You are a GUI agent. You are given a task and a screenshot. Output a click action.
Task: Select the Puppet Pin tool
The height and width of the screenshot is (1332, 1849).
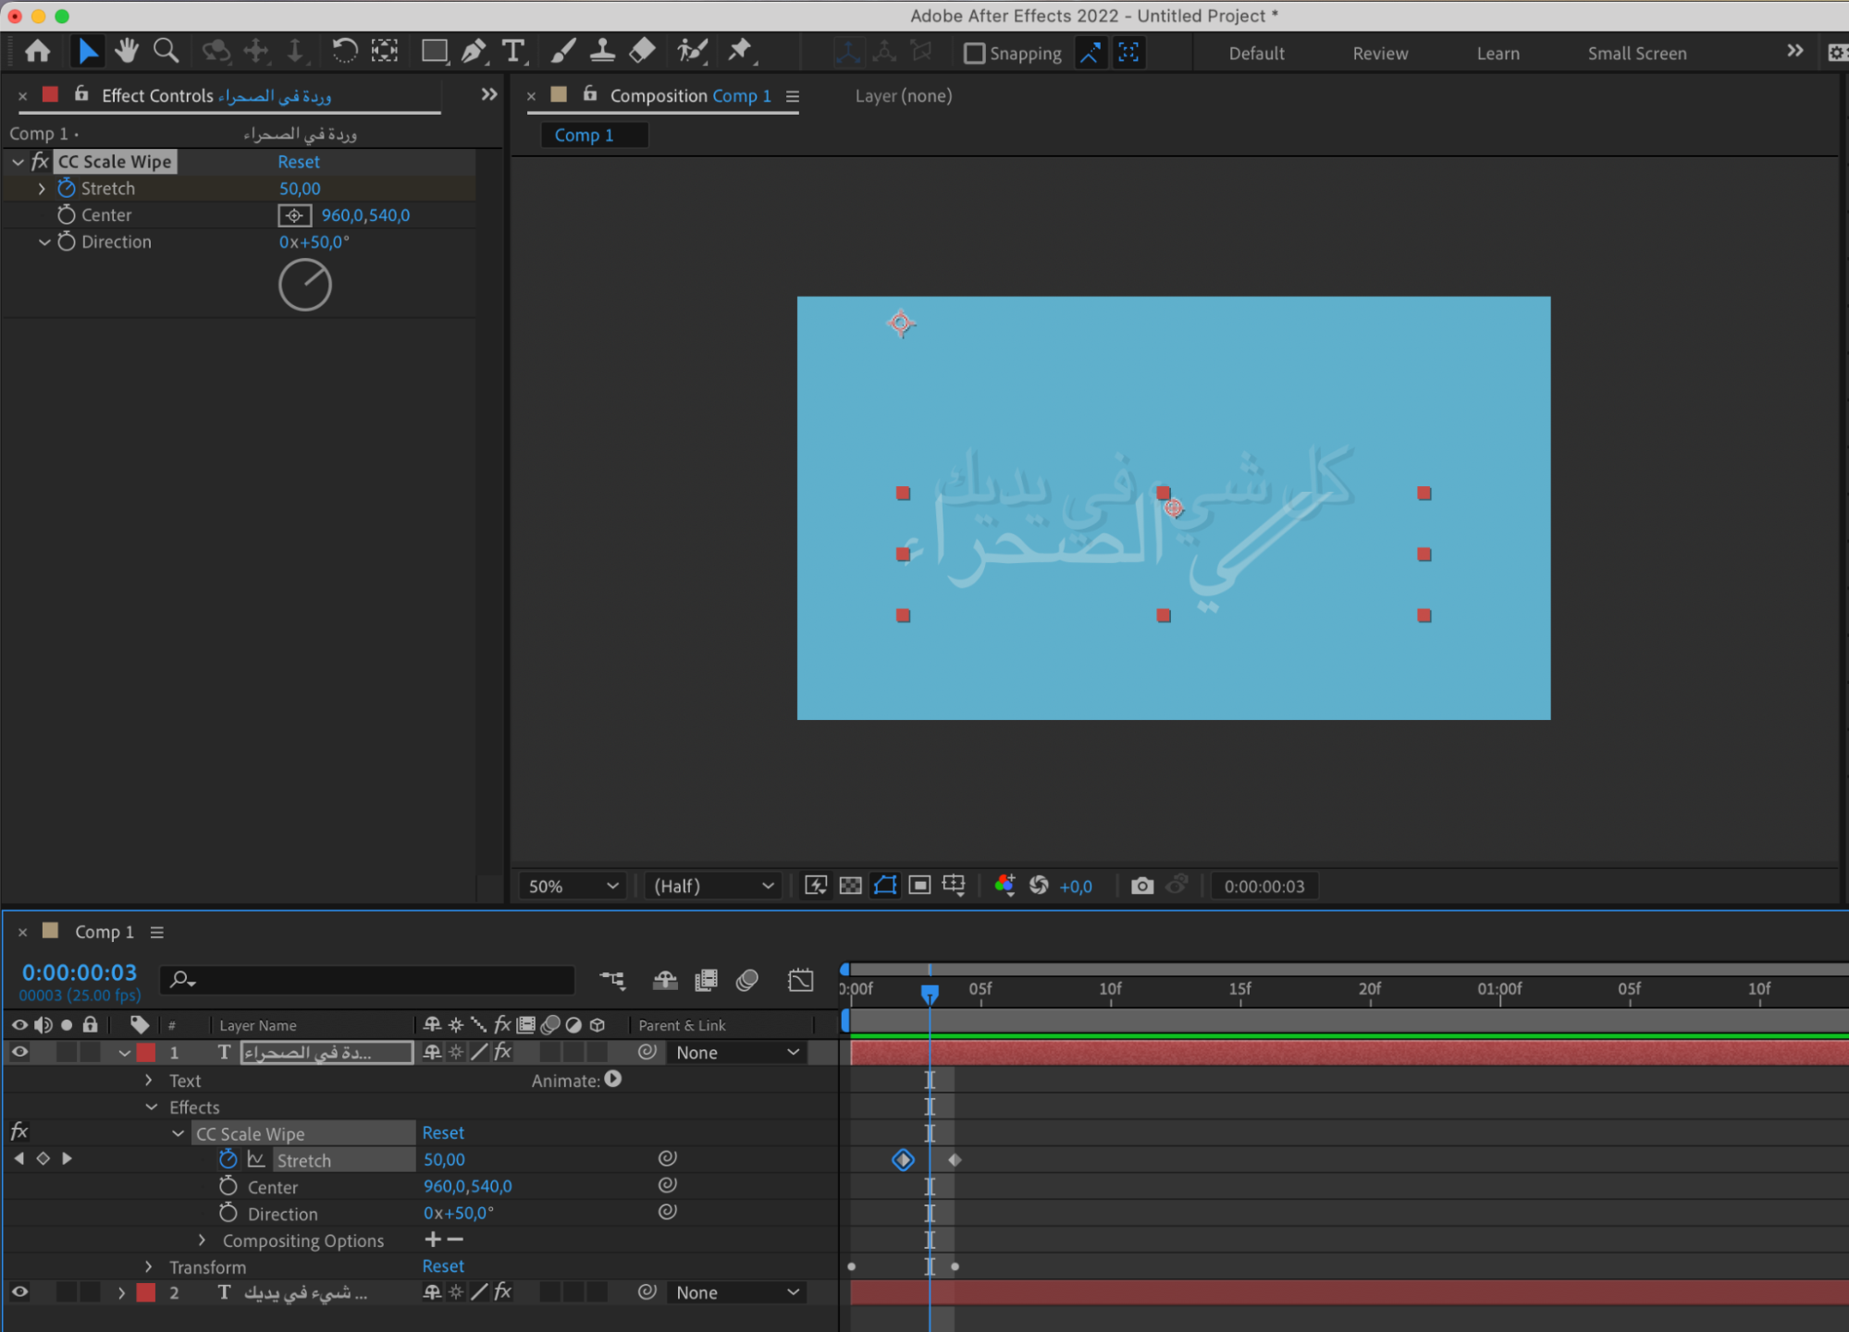[739, 51]
